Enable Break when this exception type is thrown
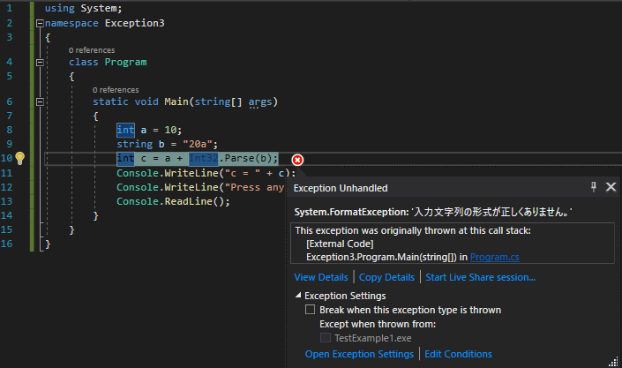This screenshot has height=368, width=622. click(310, 310)
